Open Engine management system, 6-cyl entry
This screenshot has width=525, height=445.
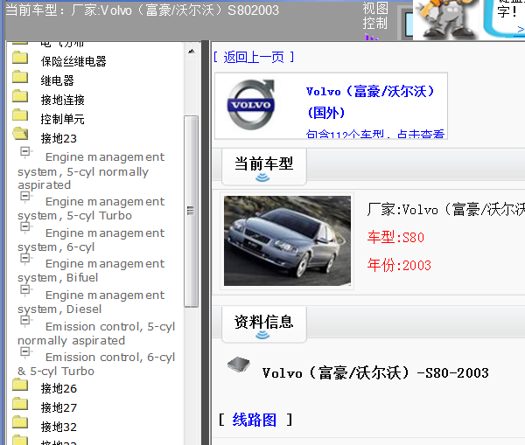(x=91, y=240)
